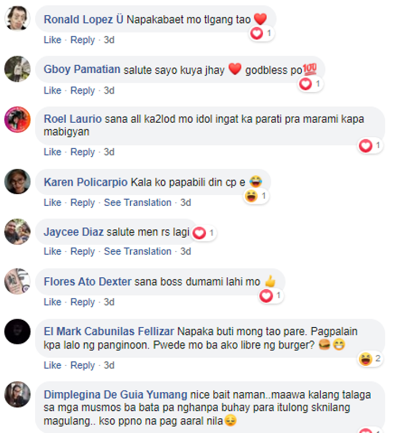
Task: View haha reaction on Karen Policarpio's comment
Action: point(256,196)
